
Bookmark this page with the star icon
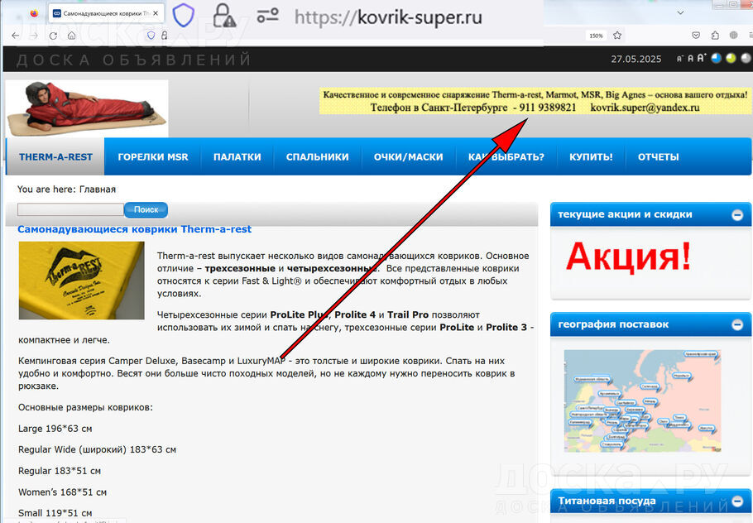pos(617,36)
